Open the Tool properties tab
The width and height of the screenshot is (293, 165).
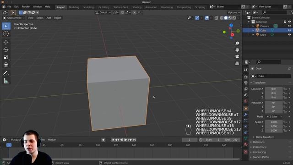coord(246,70)
